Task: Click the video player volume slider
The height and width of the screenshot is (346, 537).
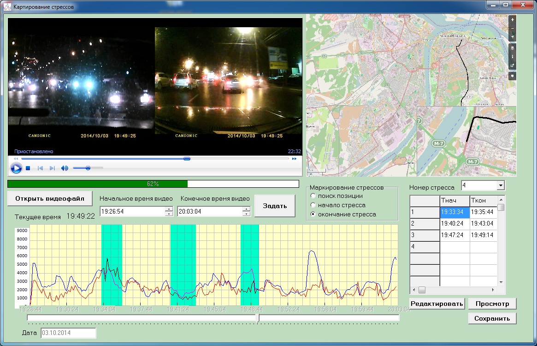Action: (x=88, y=168)
